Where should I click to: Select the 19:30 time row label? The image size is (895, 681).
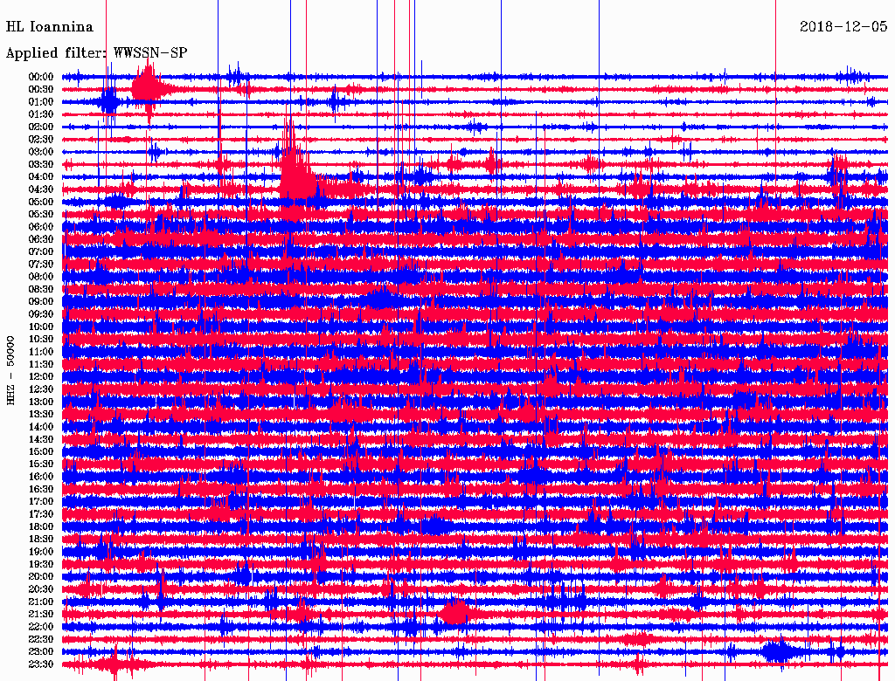(41, 565)
